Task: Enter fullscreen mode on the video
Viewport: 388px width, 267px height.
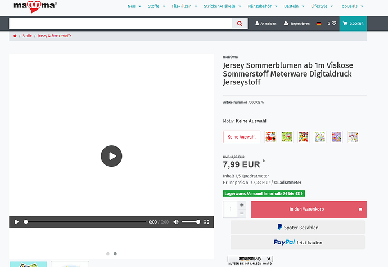Action: coord(206,222)
